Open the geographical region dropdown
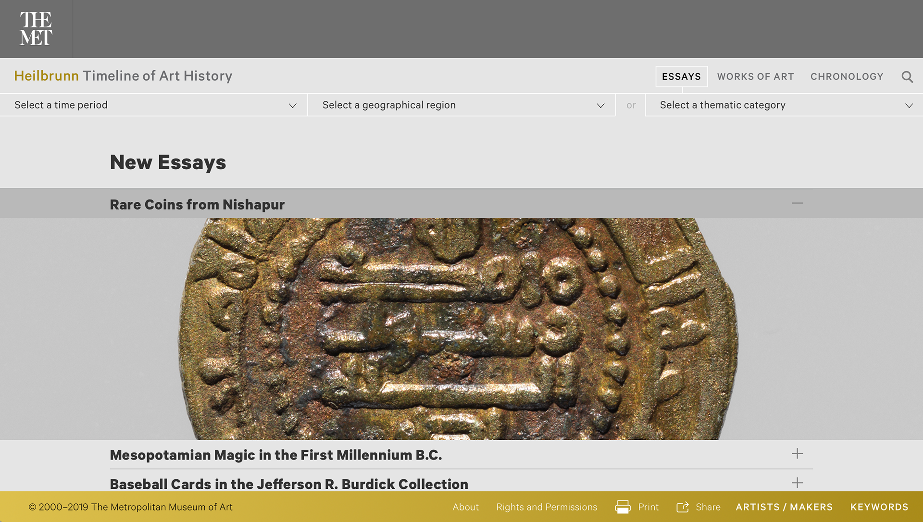This screenshot has width=923, height=522. (x=462, y=105)
